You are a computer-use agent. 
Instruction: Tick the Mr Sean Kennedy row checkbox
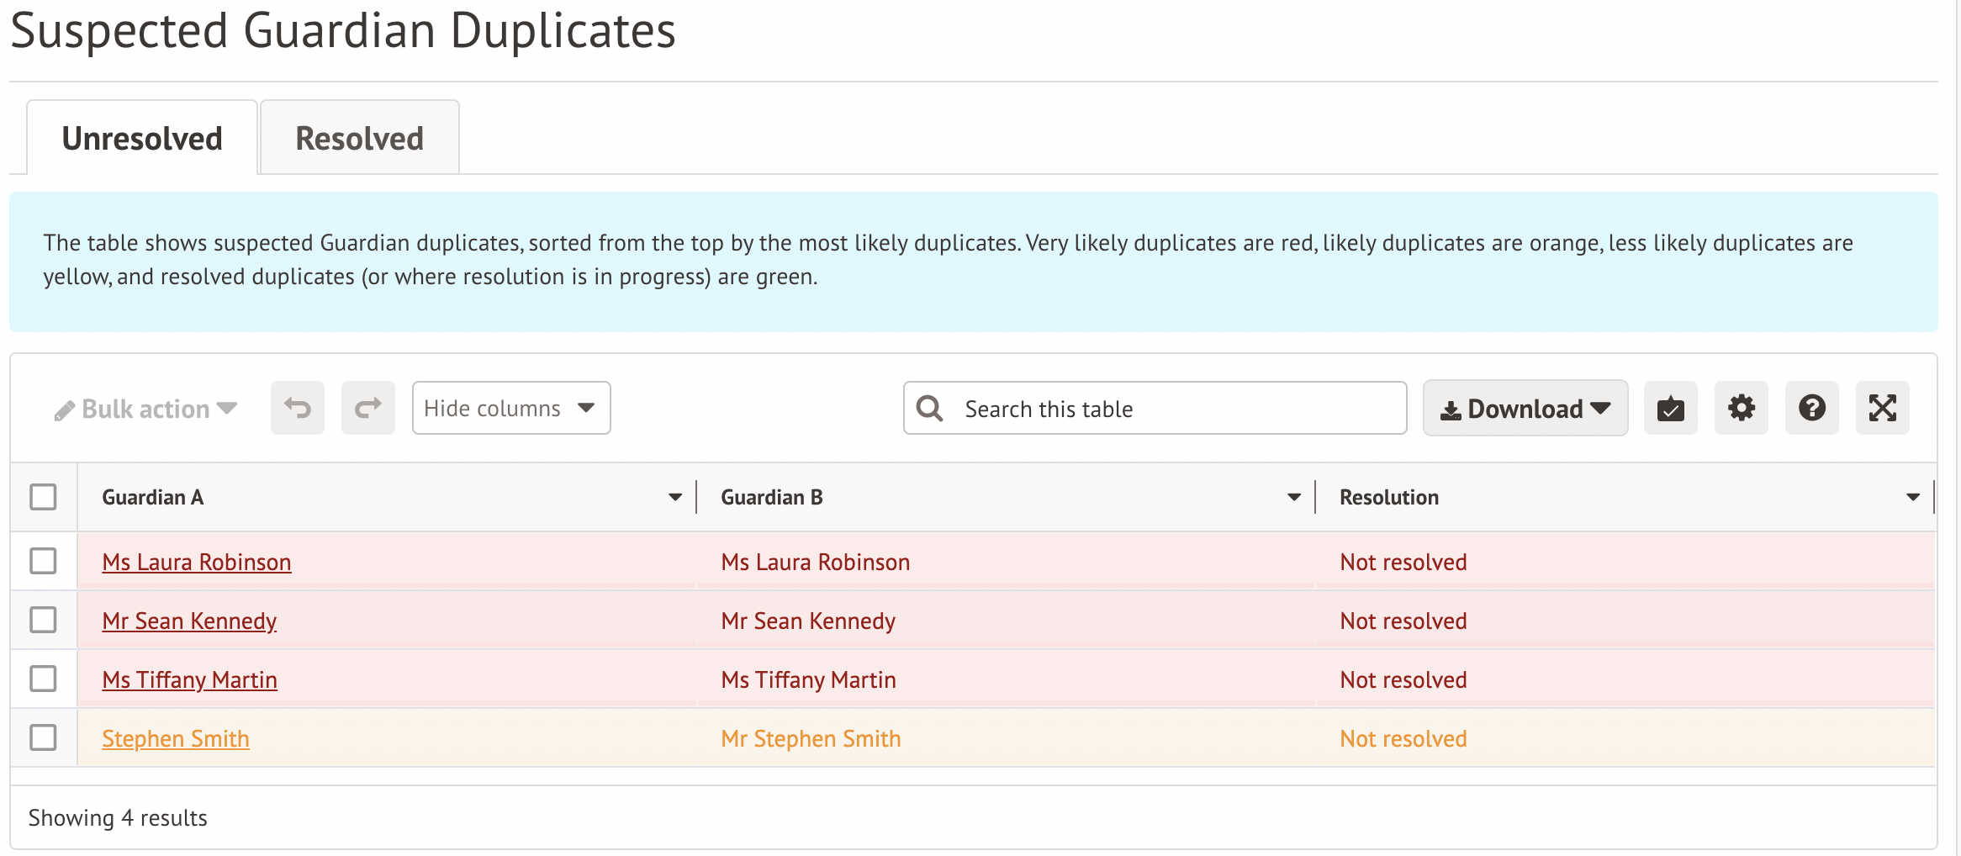point(43,620)
